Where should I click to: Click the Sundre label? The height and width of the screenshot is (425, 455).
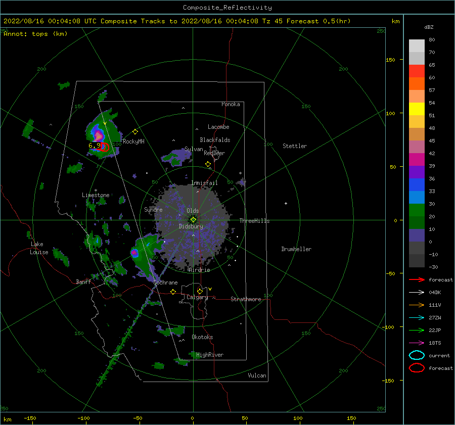(x=153, y=209)
